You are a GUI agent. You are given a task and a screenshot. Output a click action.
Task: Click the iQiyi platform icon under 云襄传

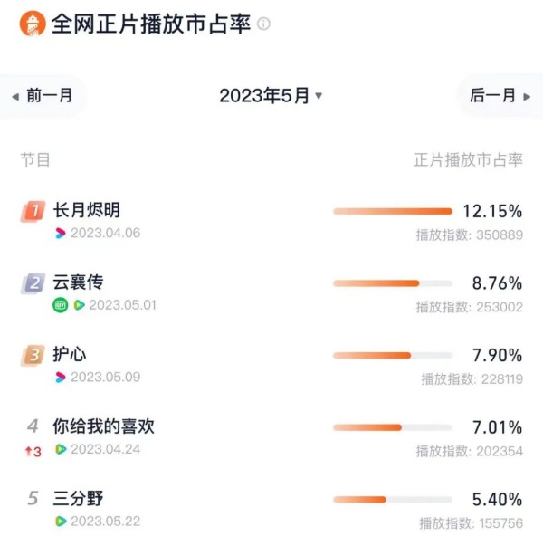[61, 305]
